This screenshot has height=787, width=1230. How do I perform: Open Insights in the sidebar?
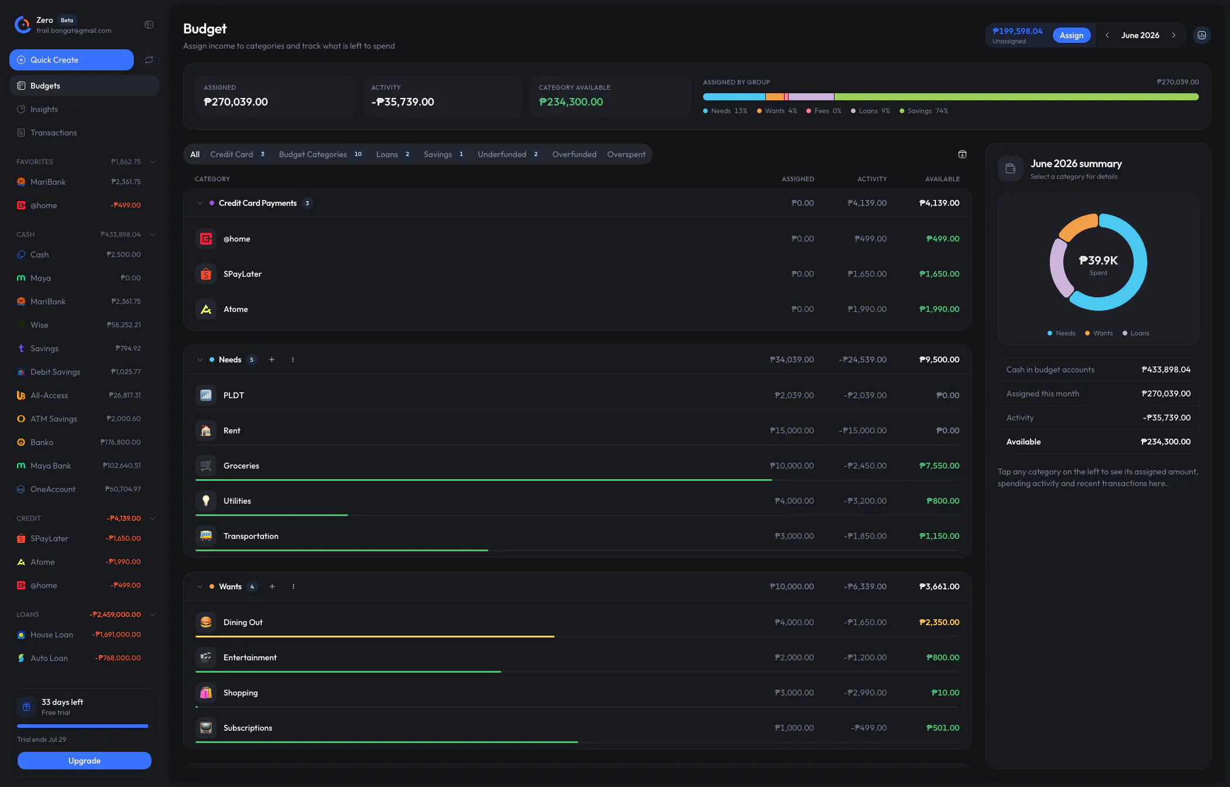point(85,109)
